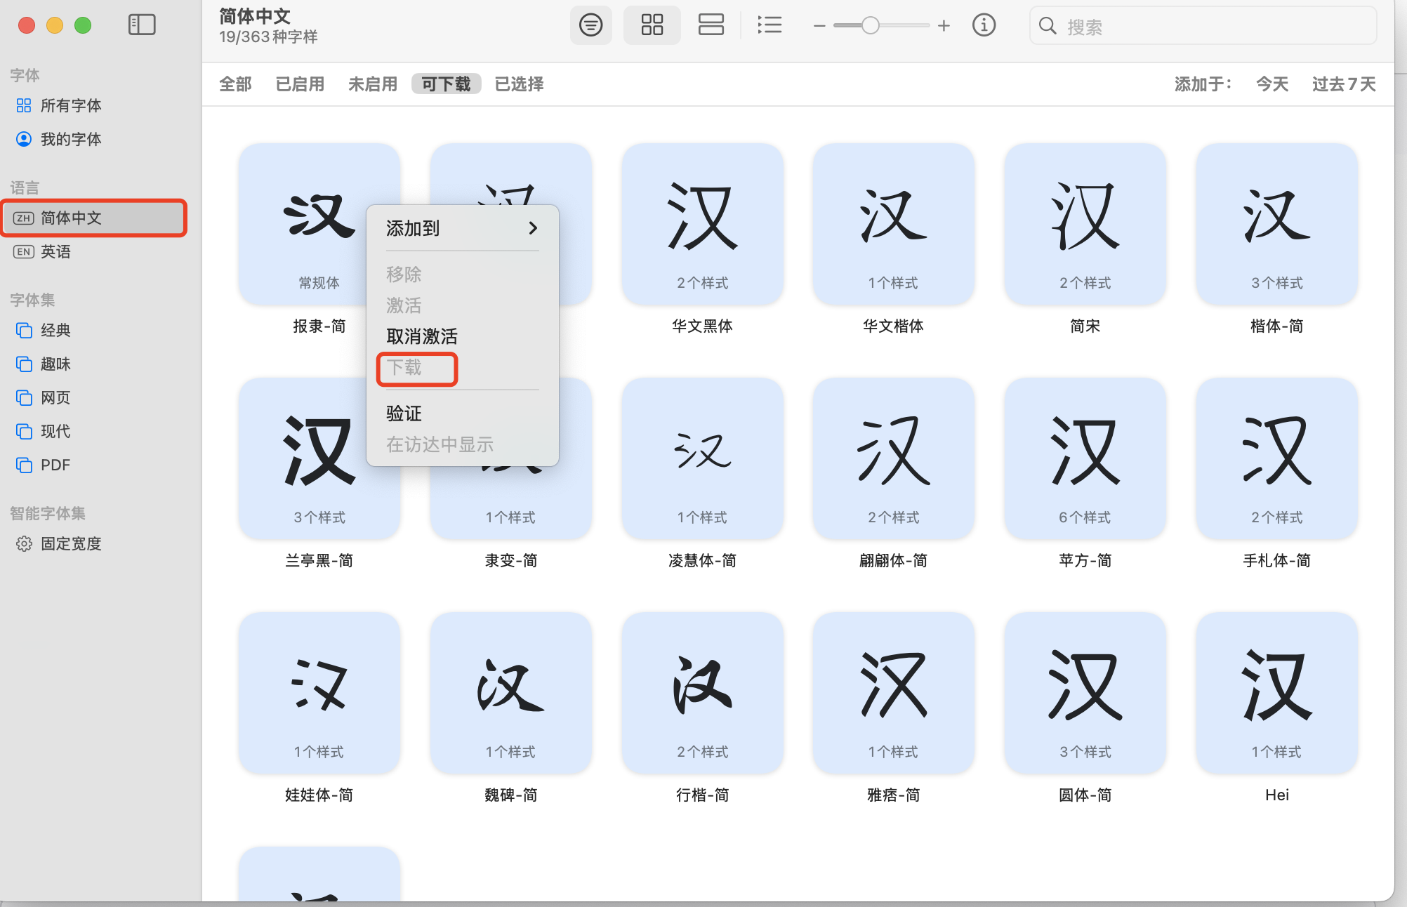Click the plus icon to enlarge previews
1407x907 pixels.
click(944, 26)
